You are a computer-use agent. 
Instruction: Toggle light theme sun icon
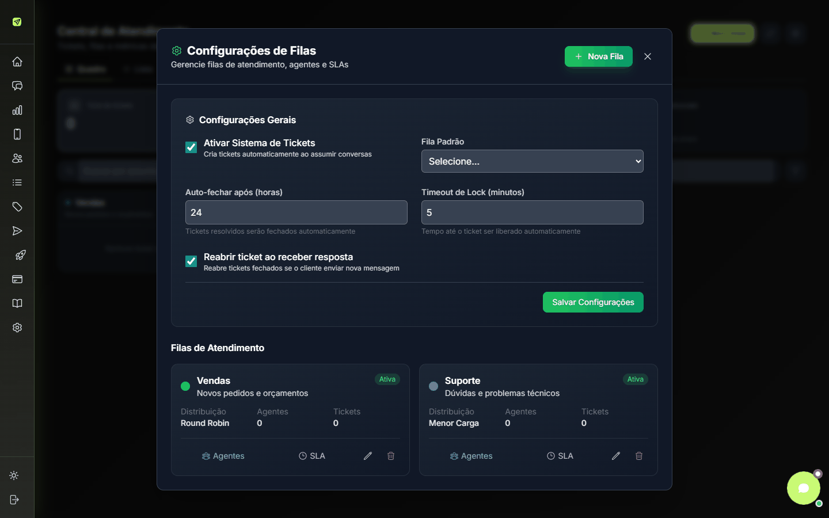coord(14,475)
